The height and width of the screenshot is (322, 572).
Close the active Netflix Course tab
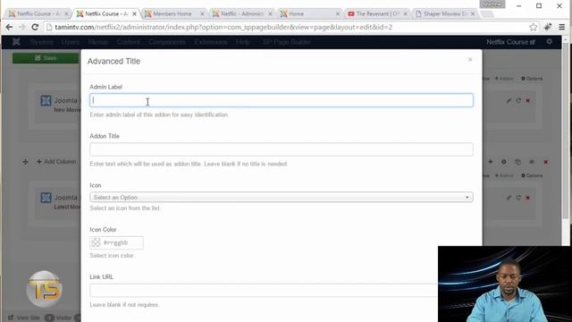[134, 14]
